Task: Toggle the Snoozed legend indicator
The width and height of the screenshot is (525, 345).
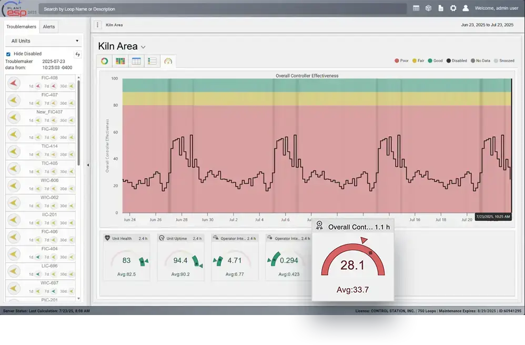Action: pyautogui.click(x=496, y=60)
